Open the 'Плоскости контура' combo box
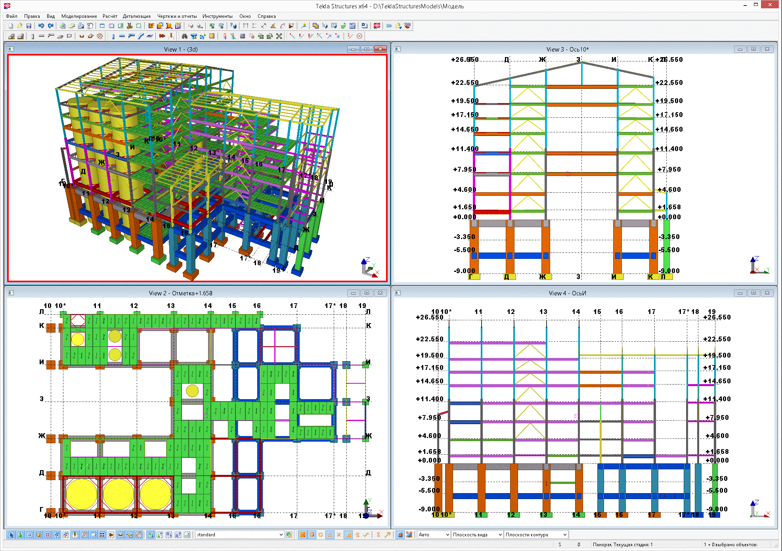This screenshot has height=551, width=782. coord(565,535)
